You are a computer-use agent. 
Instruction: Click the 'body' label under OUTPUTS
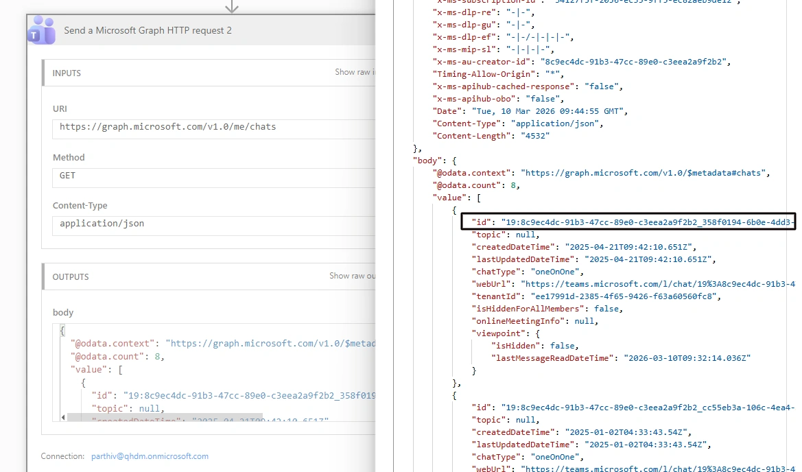click(x=63, y=312)
